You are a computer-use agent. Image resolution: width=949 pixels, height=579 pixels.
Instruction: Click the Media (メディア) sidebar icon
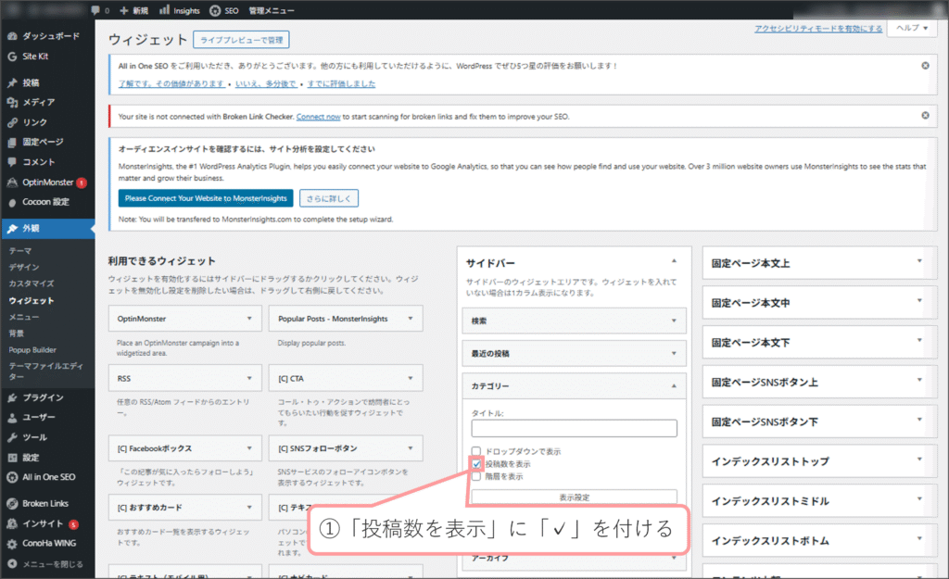12,102
